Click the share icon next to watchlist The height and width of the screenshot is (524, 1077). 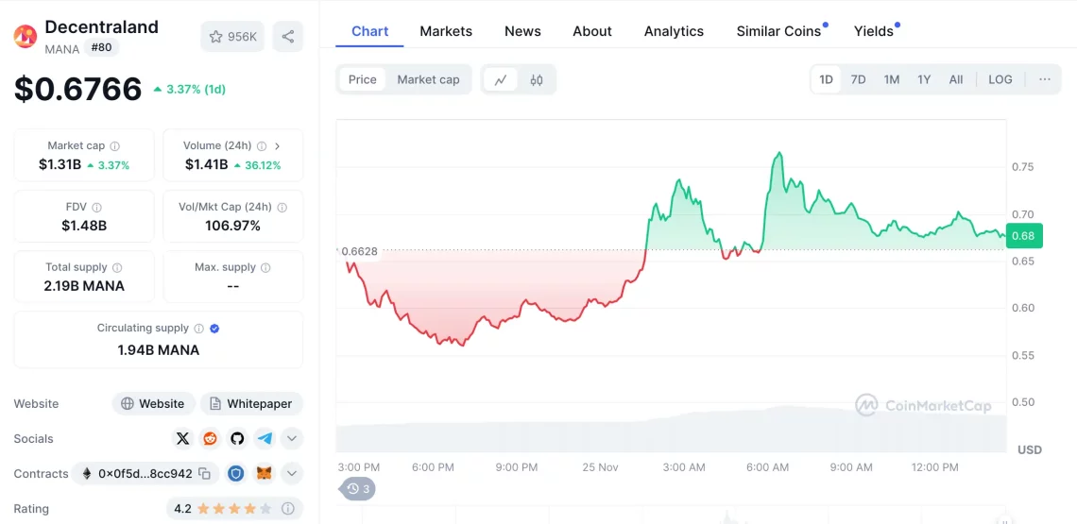pos(288,37)
